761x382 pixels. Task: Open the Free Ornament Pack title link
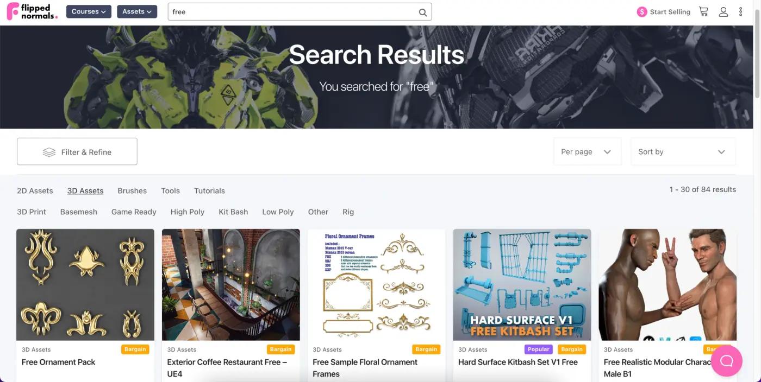pos(58,362)
